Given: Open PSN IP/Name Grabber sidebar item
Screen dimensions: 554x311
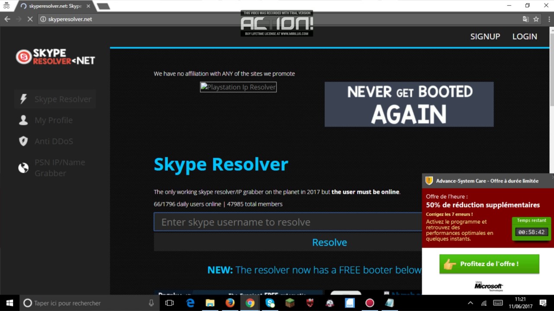Looking at the screenshot, I should click(x=55, y=168).
